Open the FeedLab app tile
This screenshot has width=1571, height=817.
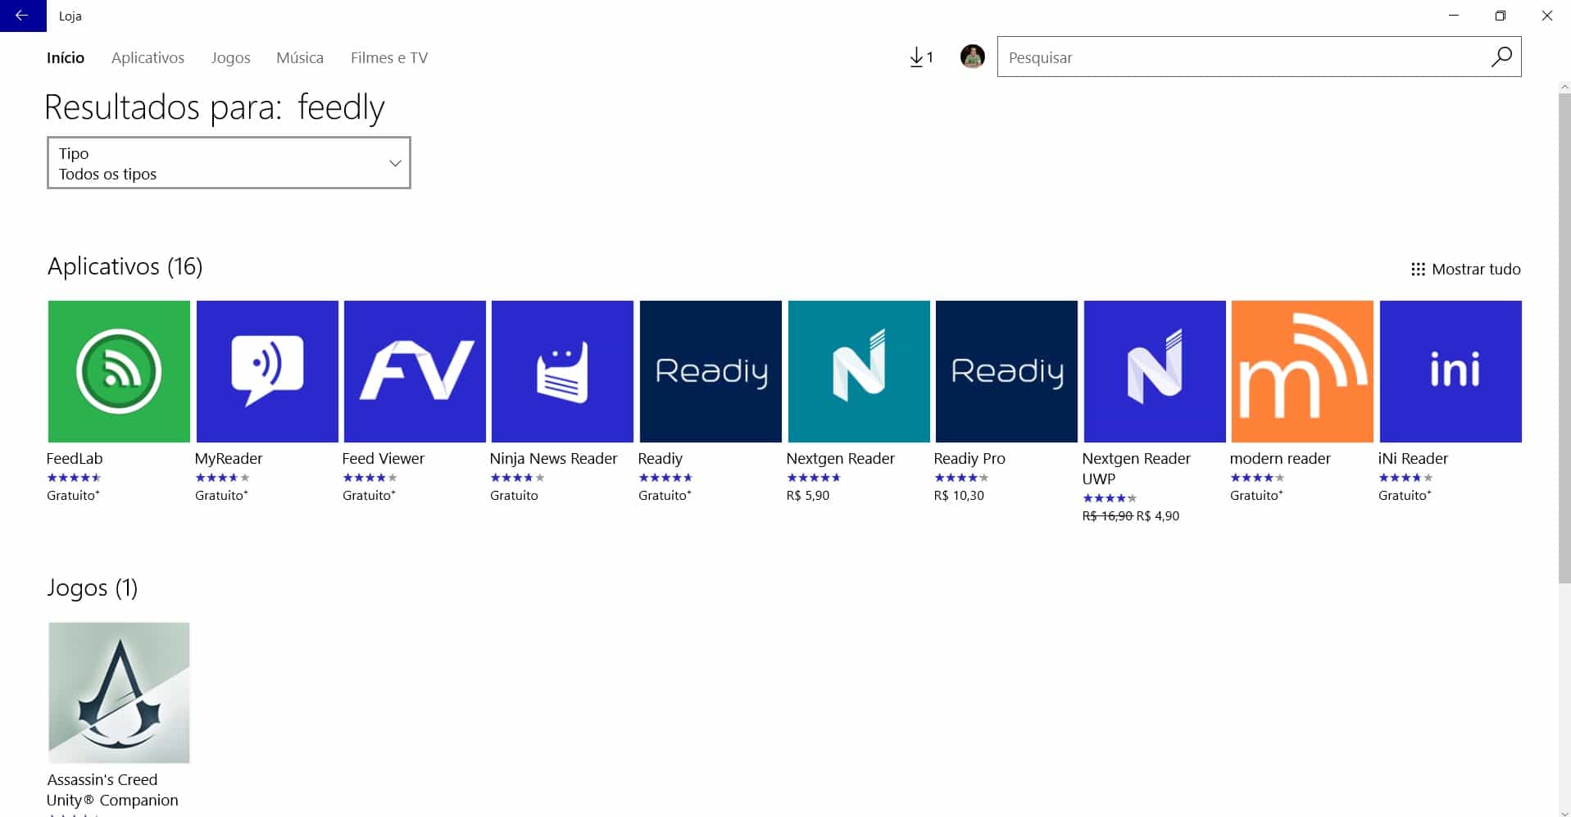click(x=119, y=371)
